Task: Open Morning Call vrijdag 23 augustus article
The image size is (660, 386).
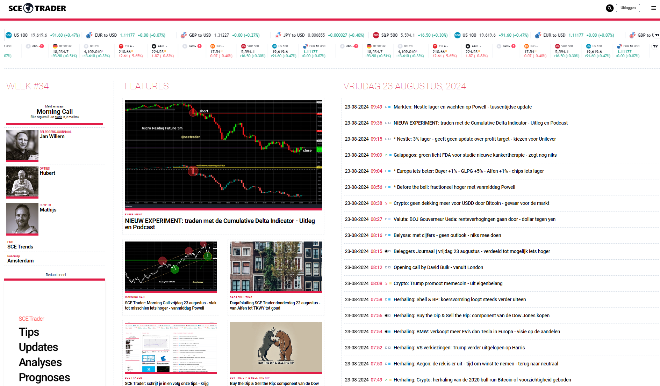Action: 171,306
